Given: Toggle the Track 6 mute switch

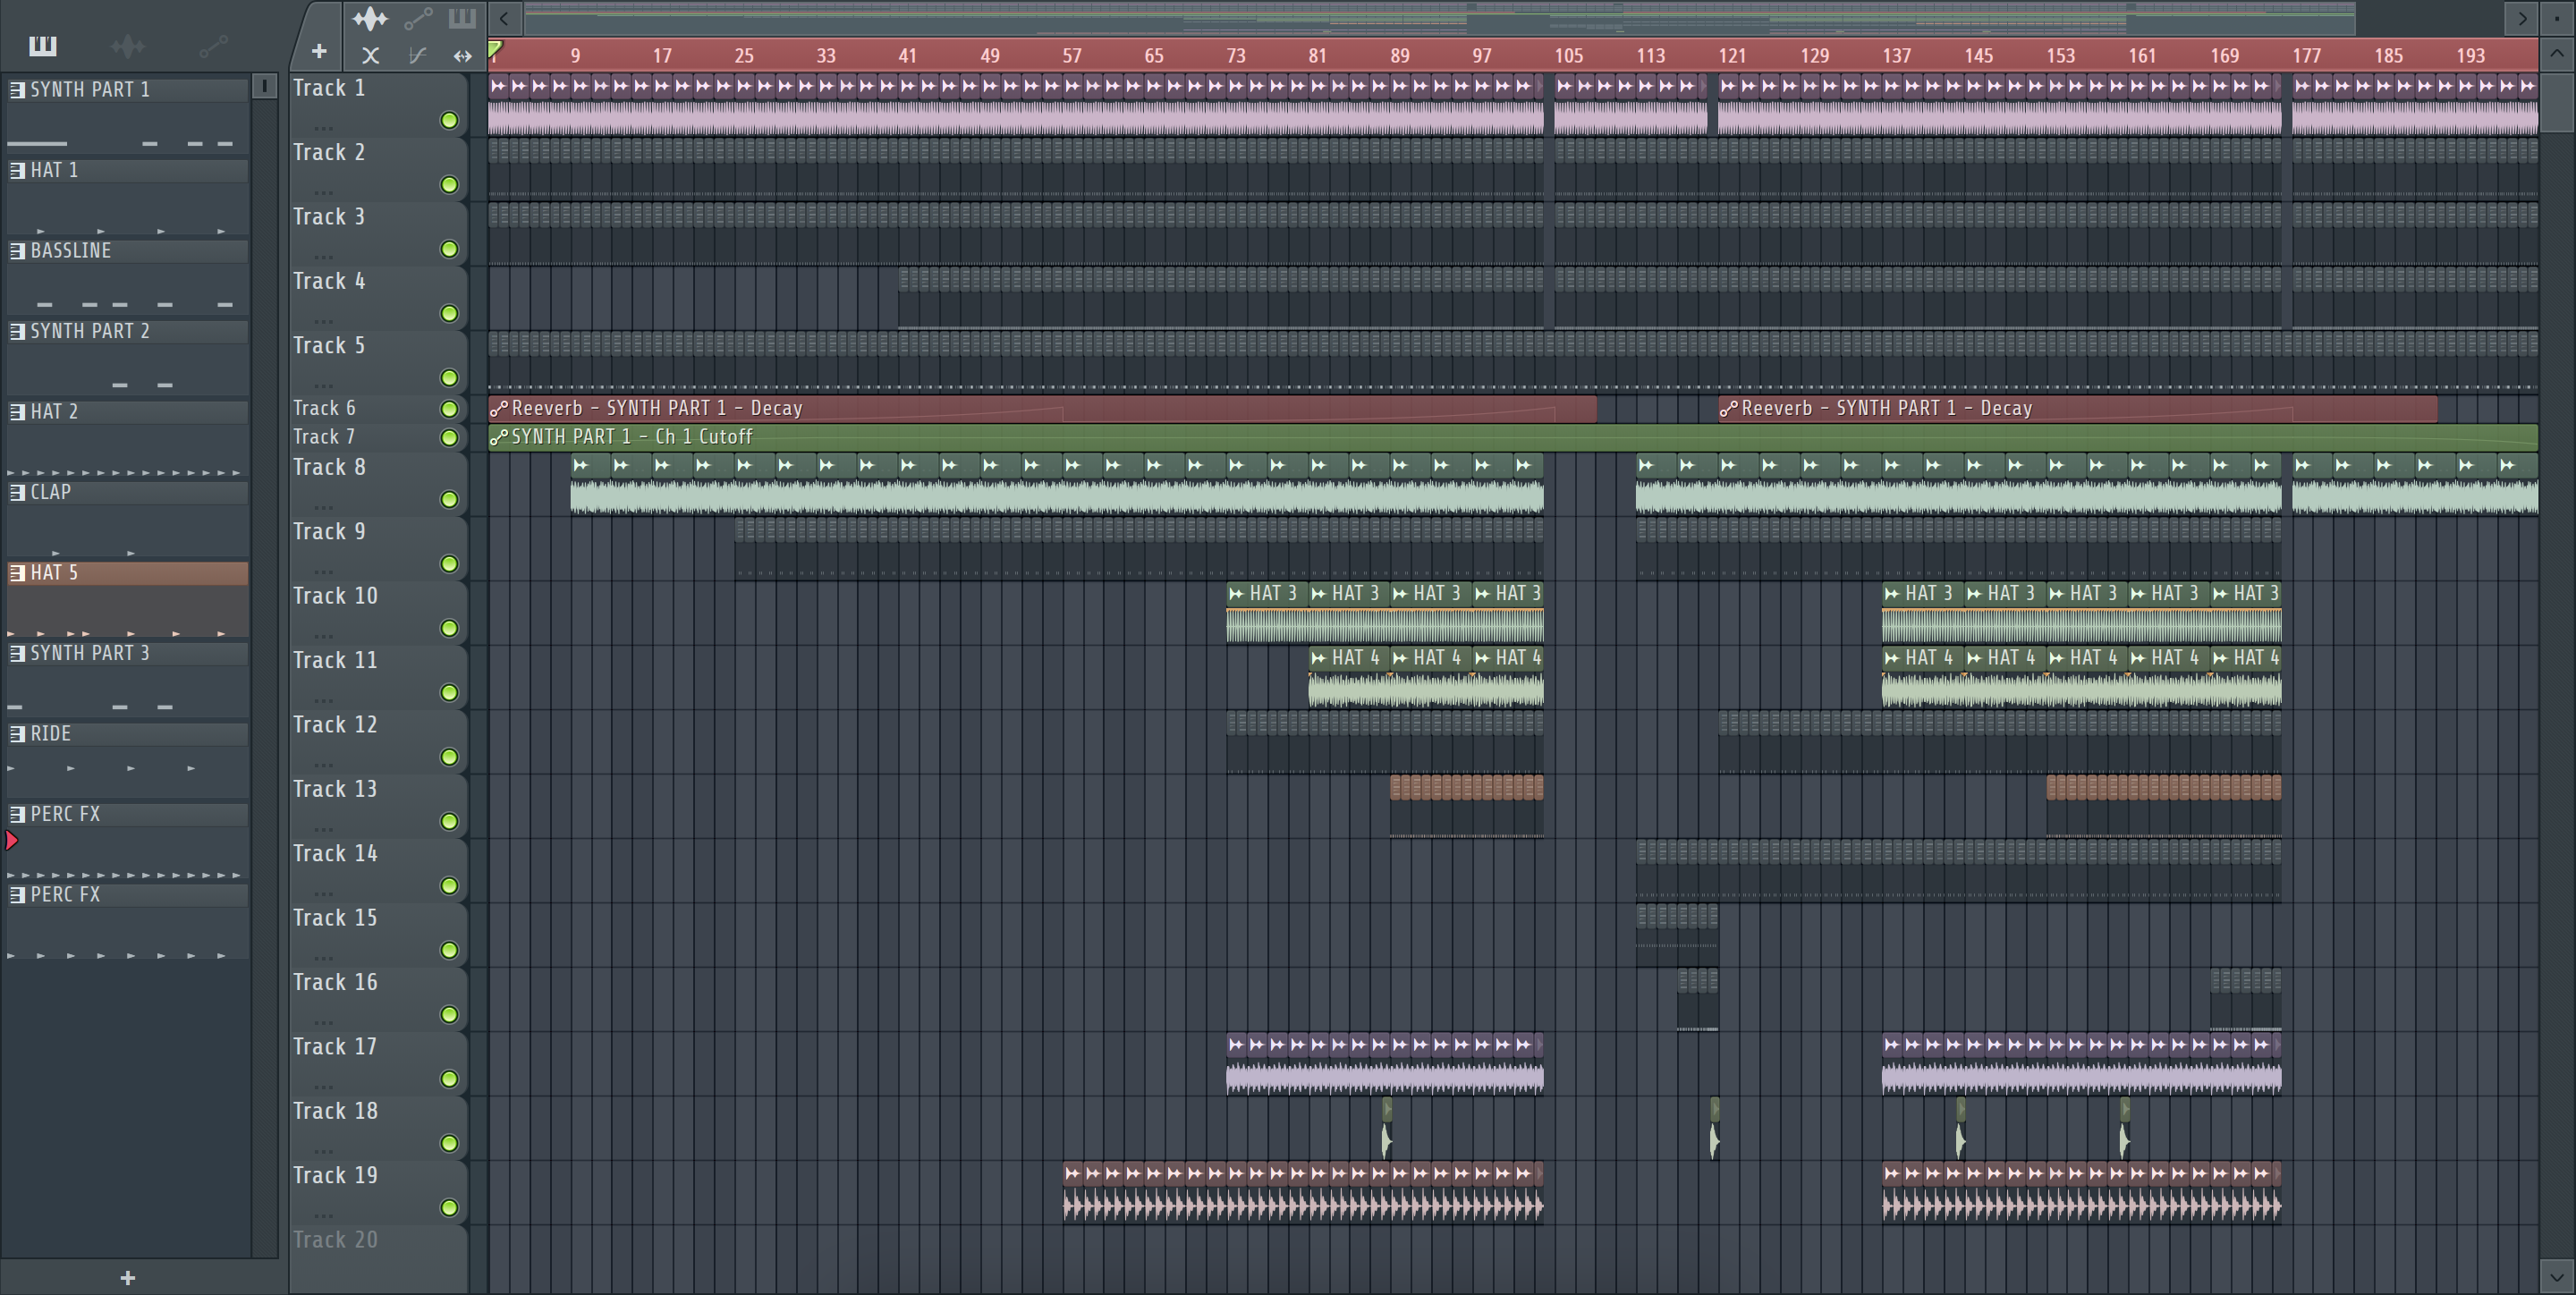Looking at the screenshot, I should [449, 409].
